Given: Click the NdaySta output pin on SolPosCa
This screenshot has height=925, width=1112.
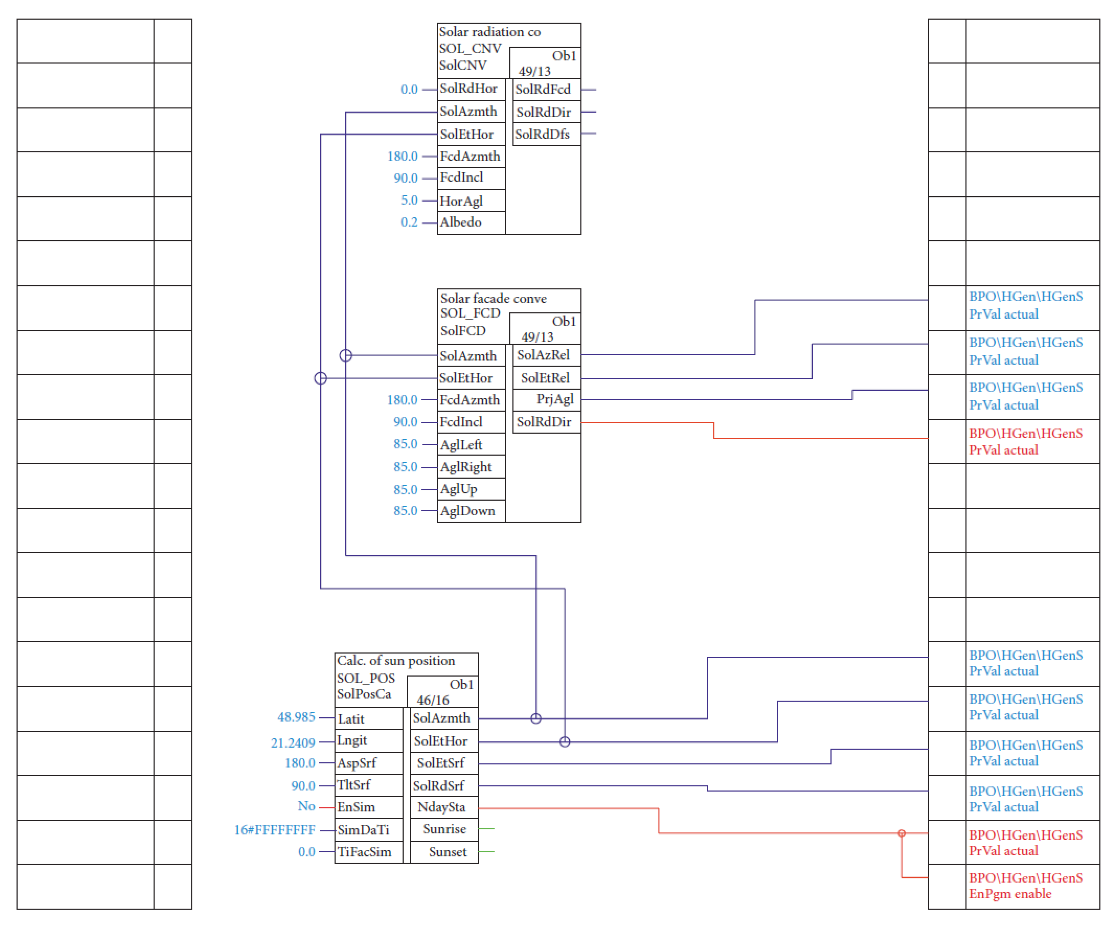Looking at the screenshot, I should [441, 807].
